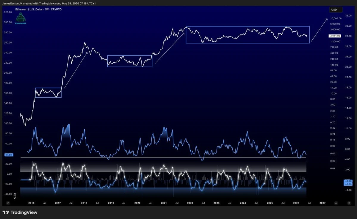This screenshot has height=219, width=357.
Task: Click the -0.26 oscillator value label
Action: (x=347, y=181)
